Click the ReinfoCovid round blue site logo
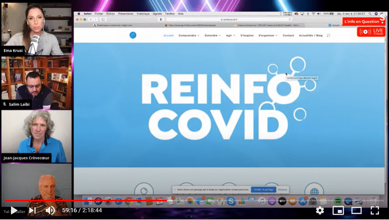 coord(133,35)
